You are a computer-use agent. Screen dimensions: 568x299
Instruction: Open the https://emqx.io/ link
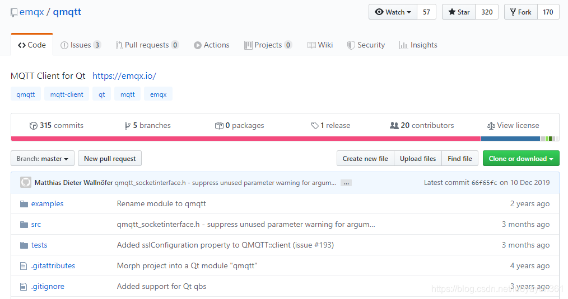click(x=124, y=76)
